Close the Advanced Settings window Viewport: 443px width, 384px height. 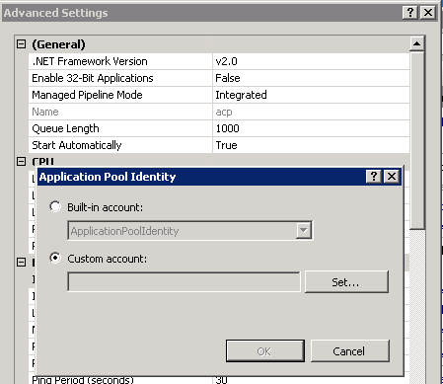[428, 13]
